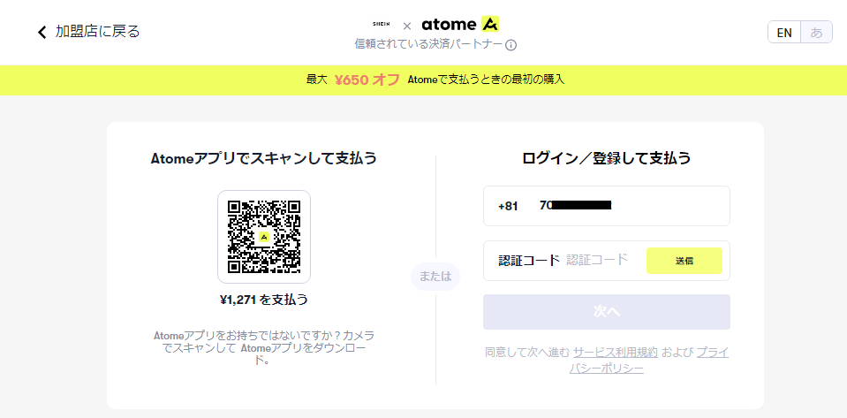Click the QR code image
The height and width of the screenshot is (418, 847).
pos(264,237)
